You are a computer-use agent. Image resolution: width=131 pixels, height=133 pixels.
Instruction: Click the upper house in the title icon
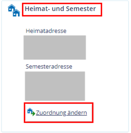pos(11,8)
